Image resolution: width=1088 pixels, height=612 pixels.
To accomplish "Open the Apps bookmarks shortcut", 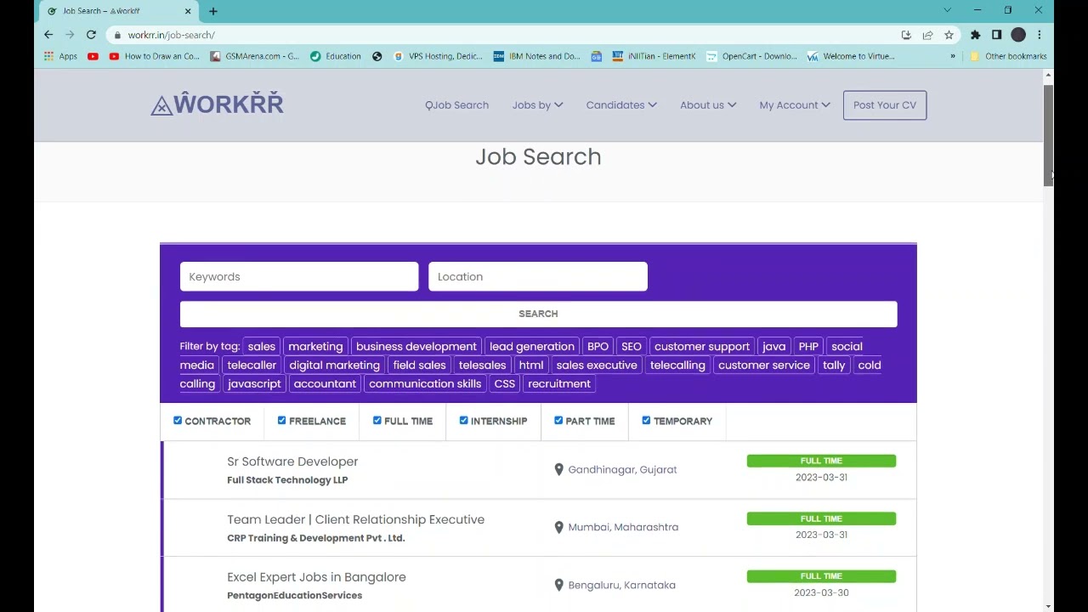I will [x=60, y=56].
